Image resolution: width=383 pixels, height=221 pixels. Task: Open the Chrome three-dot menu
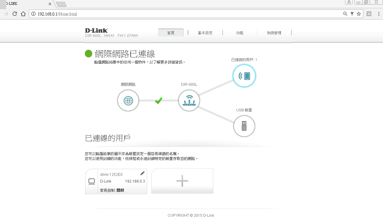click(379, 14)
